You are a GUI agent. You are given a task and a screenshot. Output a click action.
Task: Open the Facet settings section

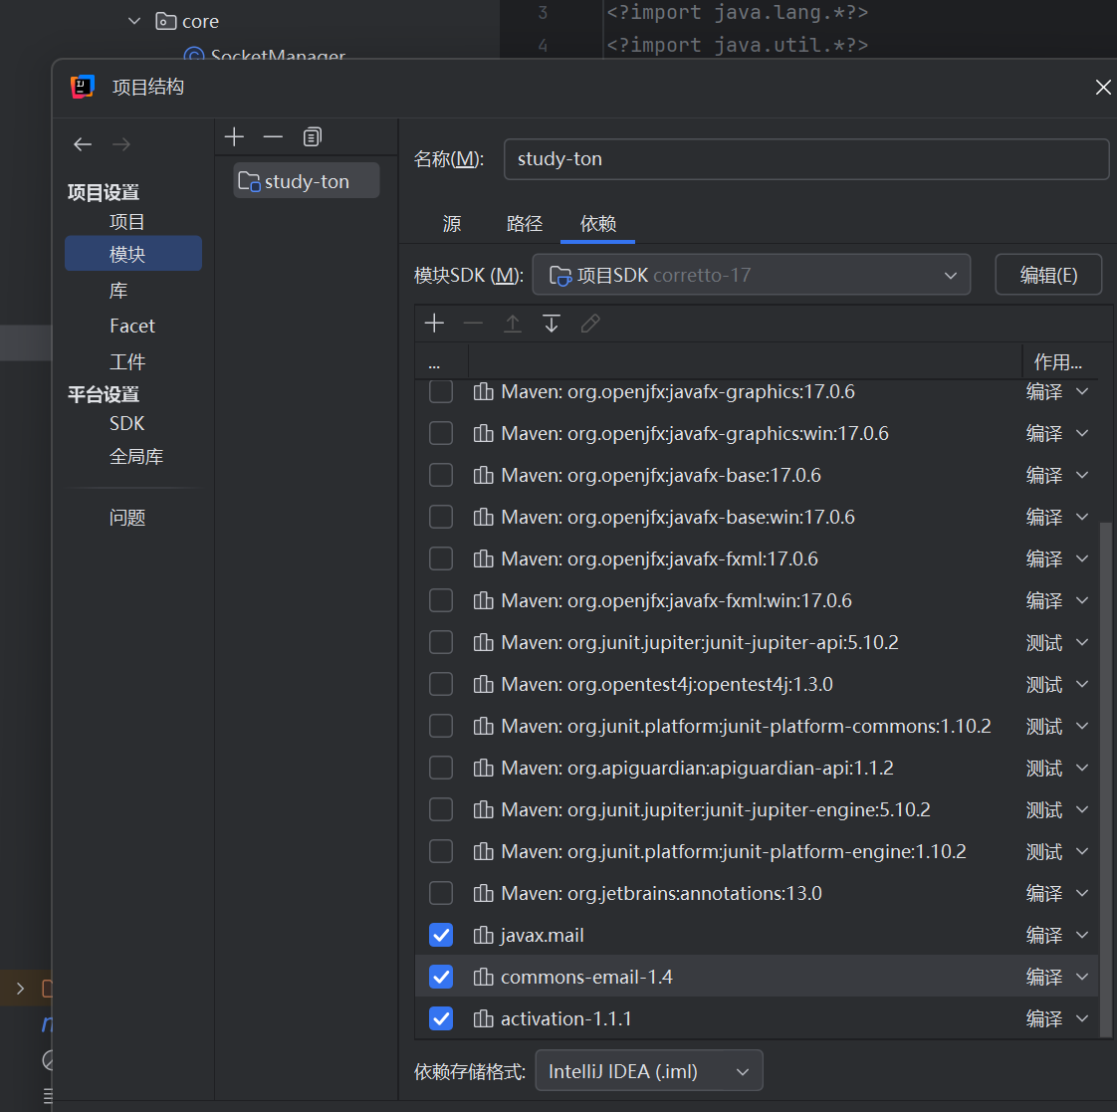point(131,327)
